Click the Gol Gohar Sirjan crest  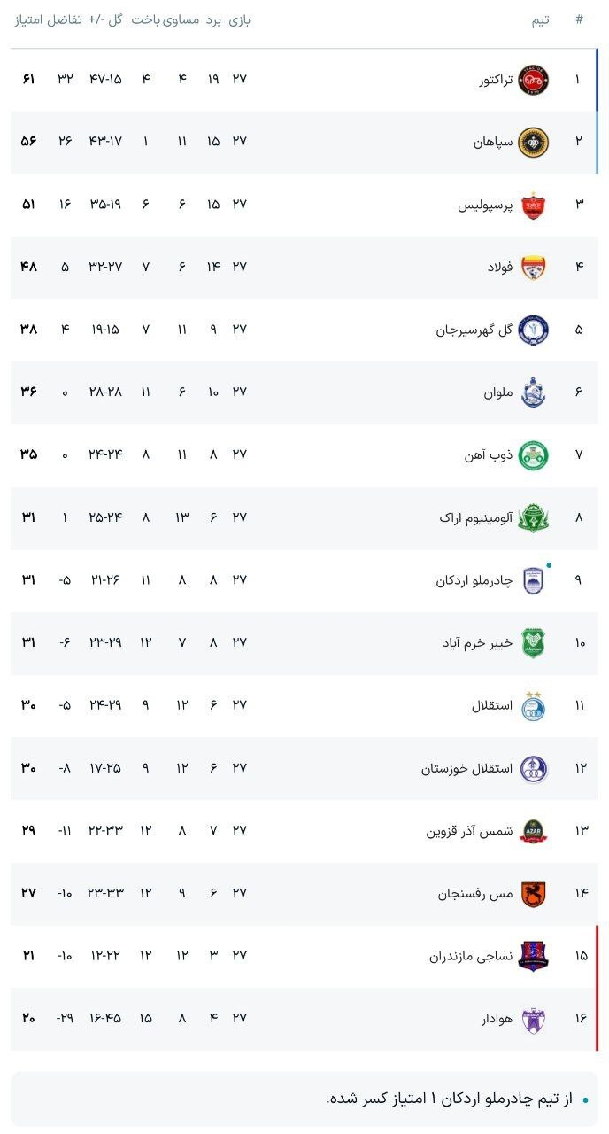[x=533, y=330]
